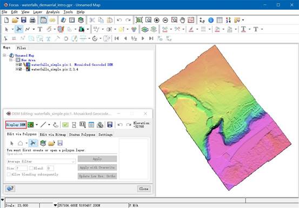This screenshot has height=208, width=299.
Task: Switch to Status Polygons tab
Action: click(x=82, y=135)
